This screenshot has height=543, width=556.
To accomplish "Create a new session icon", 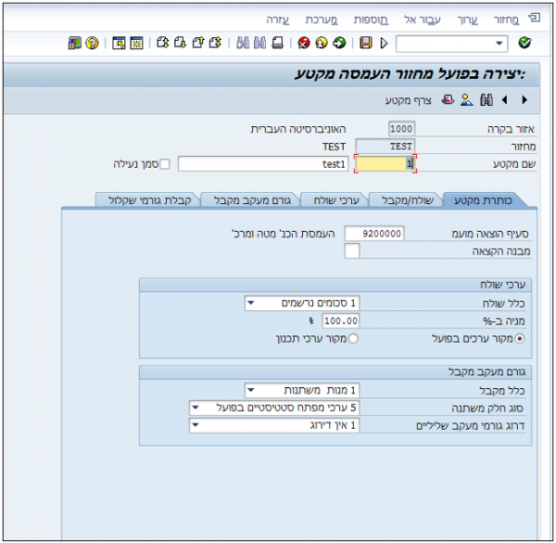I will tap(136, 43).
